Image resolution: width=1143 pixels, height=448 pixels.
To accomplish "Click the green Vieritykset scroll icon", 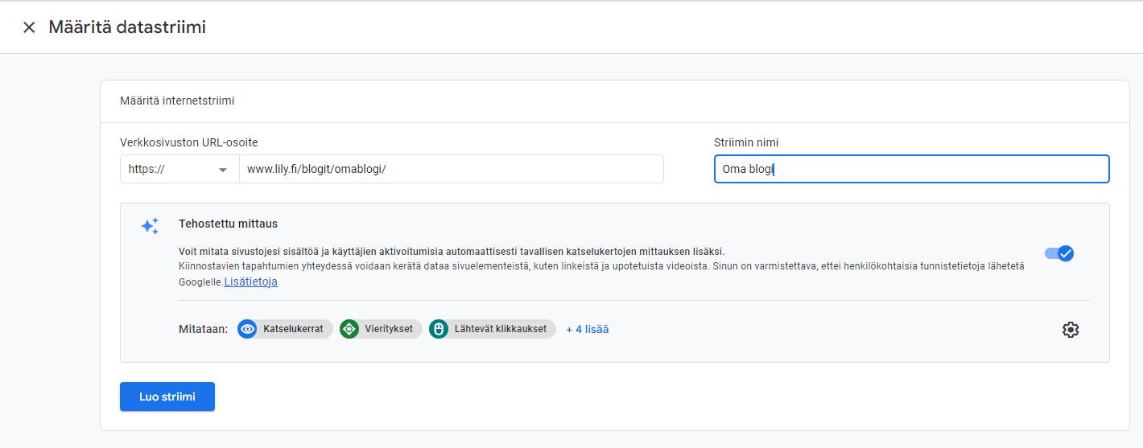I will coord(349,329).
